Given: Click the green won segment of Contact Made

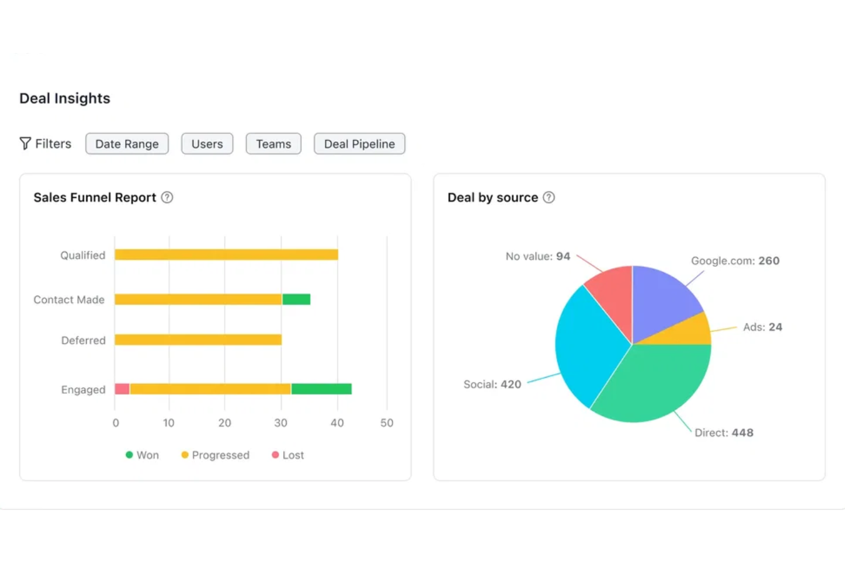Looking at the screenshot, I should 296,299.
